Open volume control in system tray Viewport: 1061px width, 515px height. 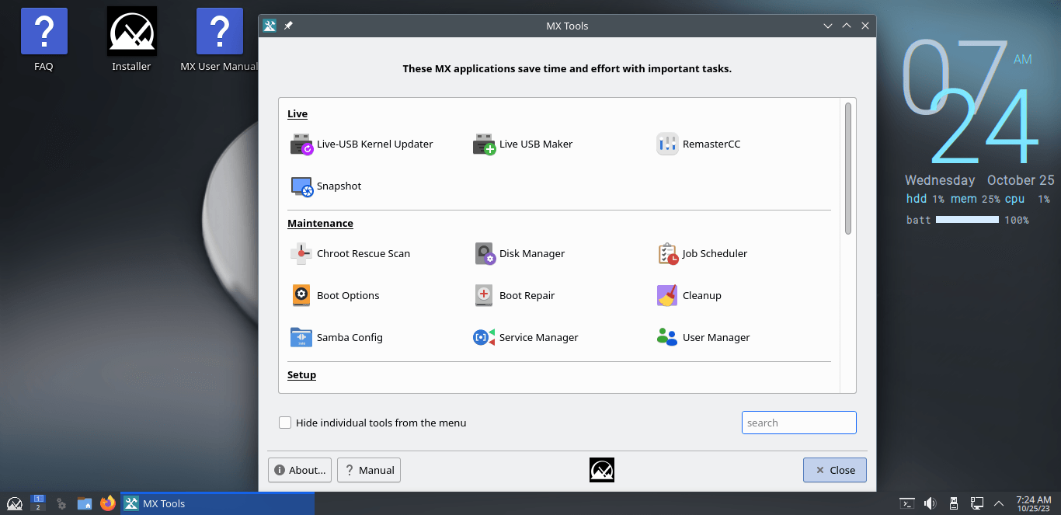931,503
